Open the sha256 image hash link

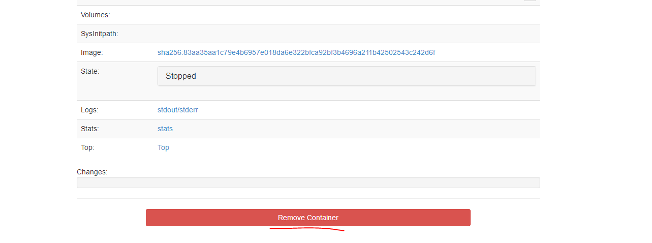[296, 52]
